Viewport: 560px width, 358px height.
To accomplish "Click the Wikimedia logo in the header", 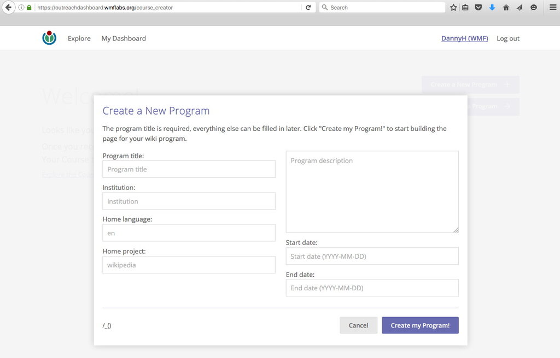I will [x=49, y=38].
